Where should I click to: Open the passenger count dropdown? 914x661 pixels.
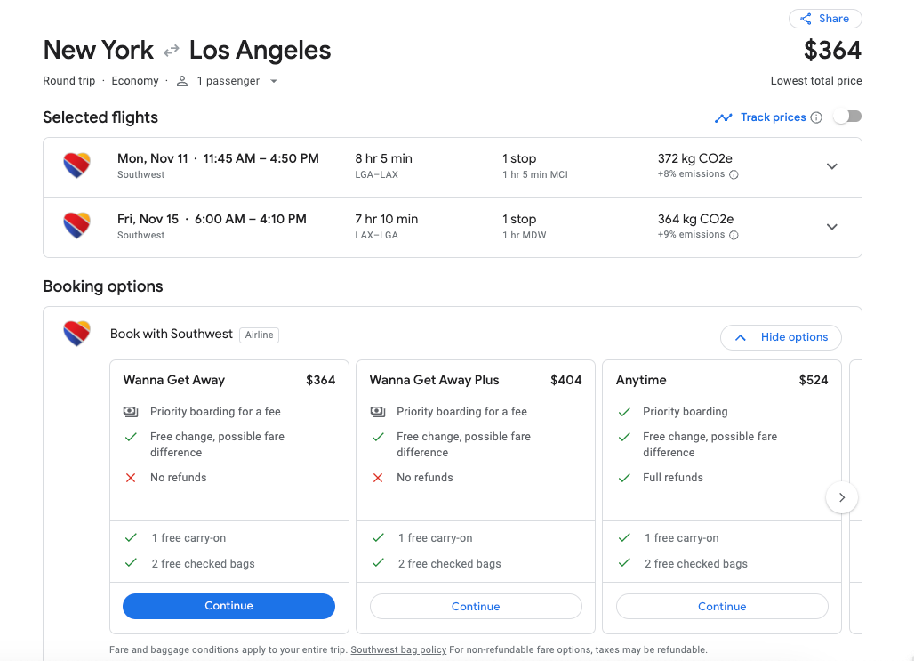point(274,81)
